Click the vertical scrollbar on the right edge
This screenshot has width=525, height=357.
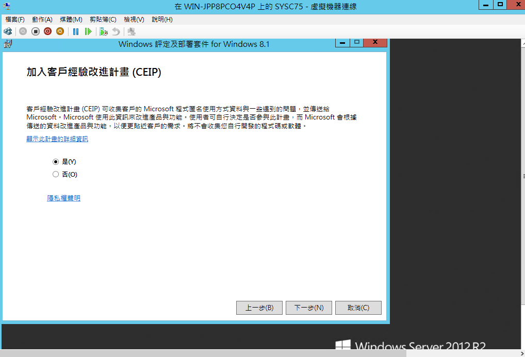point(523,176)
